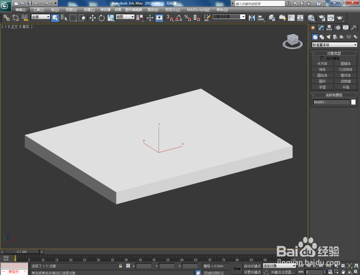Toggle Angle Snap
This screenshot has width=360, height=275.
[179, 18]
